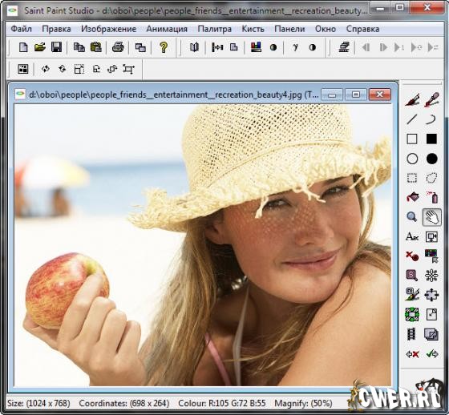Open the Окно menu
Image resolution: width=449 pixels, height=415 pixels.
click(326, 29)
